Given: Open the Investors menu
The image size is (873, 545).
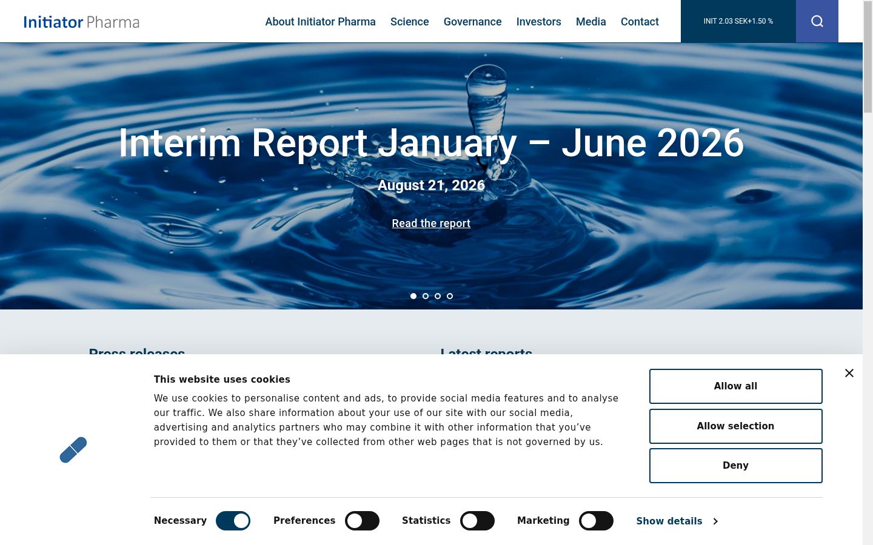Looking at the screenshot, I should click(x=538, y=22).
